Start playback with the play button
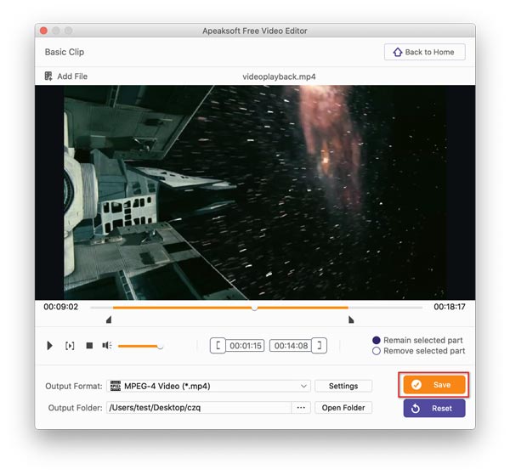This screenshot has width=510, height=475. (49, 345)
